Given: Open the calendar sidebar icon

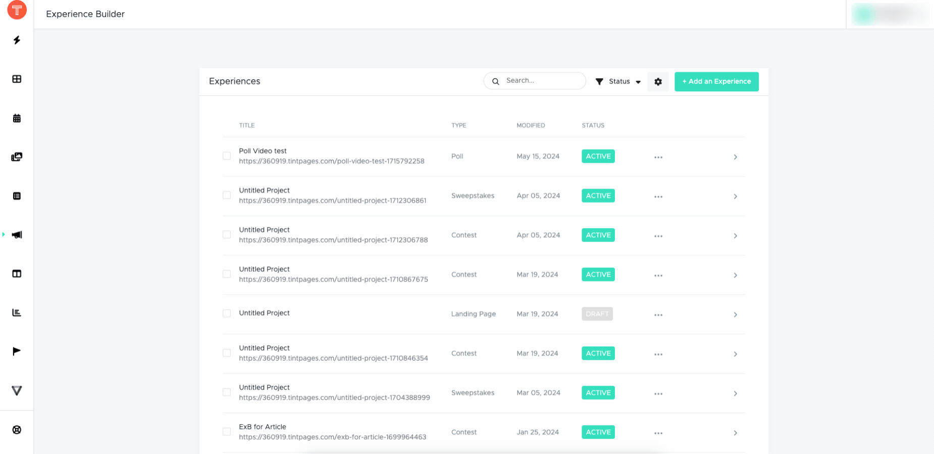Looking at the screenshot, I should tap(17, 118).
